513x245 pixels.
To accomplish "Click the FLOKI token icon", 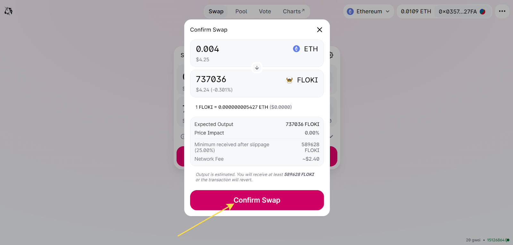I will [x=290, y=80].
